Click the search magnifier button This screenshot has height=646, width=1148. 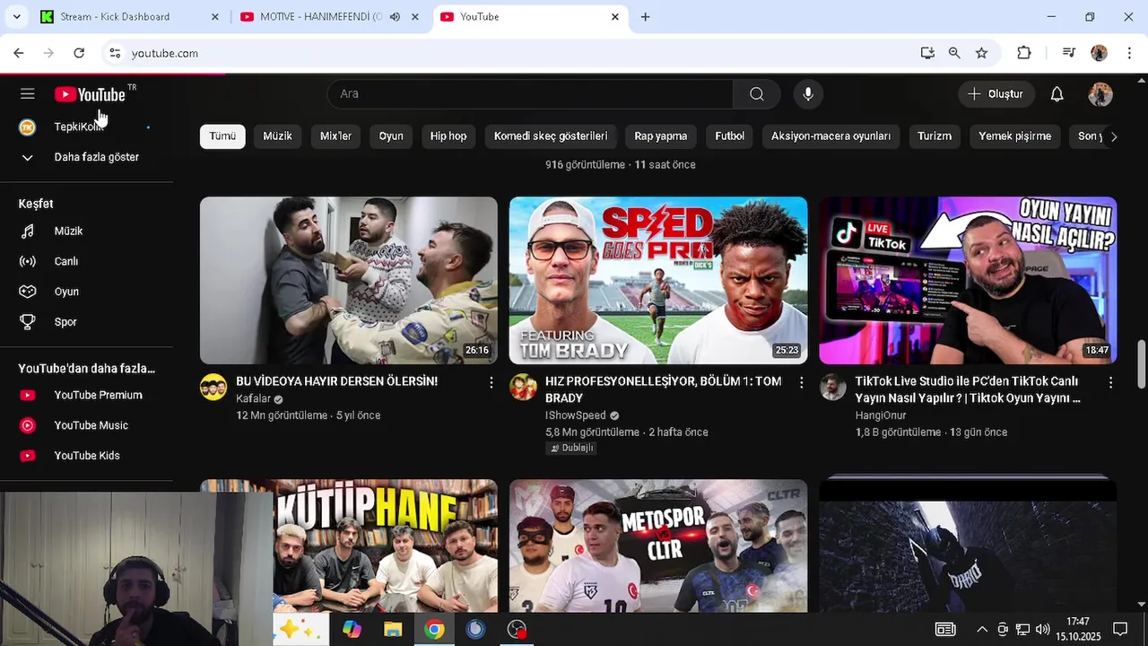click(757, 94)
